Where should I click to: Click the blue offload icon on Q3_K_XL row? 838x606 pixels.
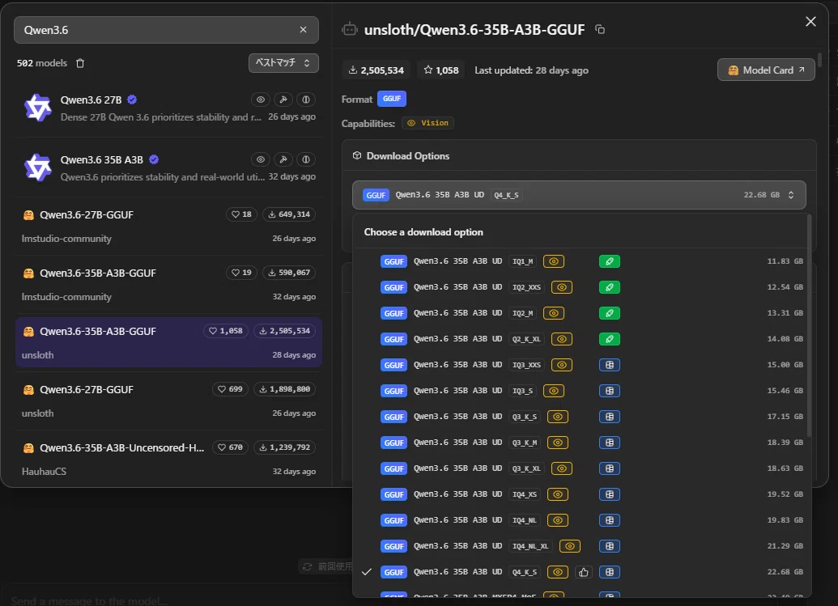coord(609,468)
